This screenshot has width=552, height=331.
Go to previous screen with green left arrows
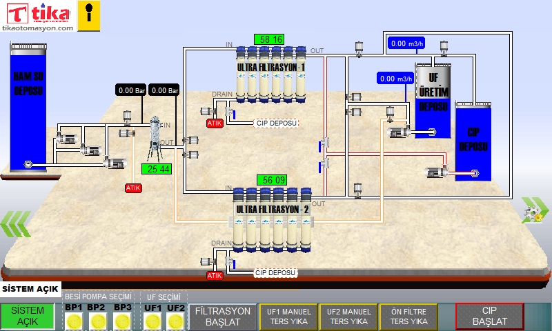click(15, 223)
